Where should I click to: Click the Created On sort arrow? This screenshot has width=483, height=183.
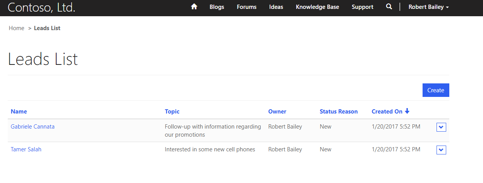coord(407,111)
